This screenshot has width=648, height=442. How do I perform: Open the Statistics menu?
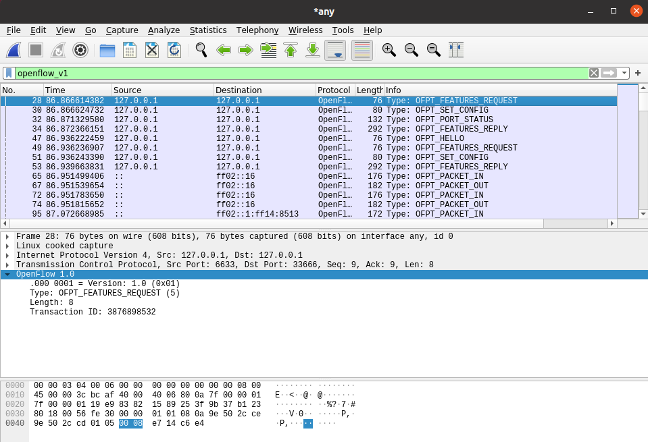click(x=208, y=30)
